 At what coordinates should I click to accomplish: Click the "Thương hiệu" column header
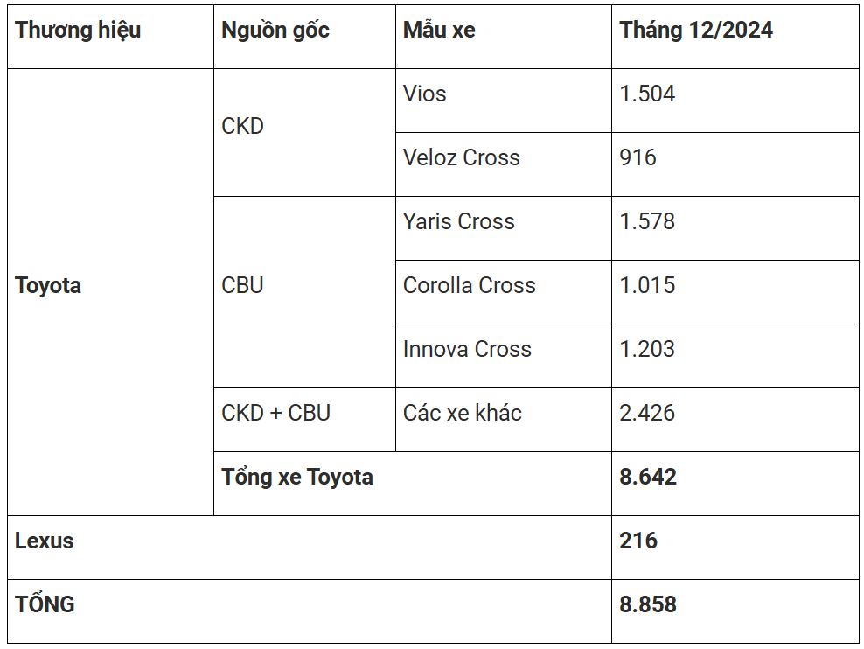coord(78,31)
